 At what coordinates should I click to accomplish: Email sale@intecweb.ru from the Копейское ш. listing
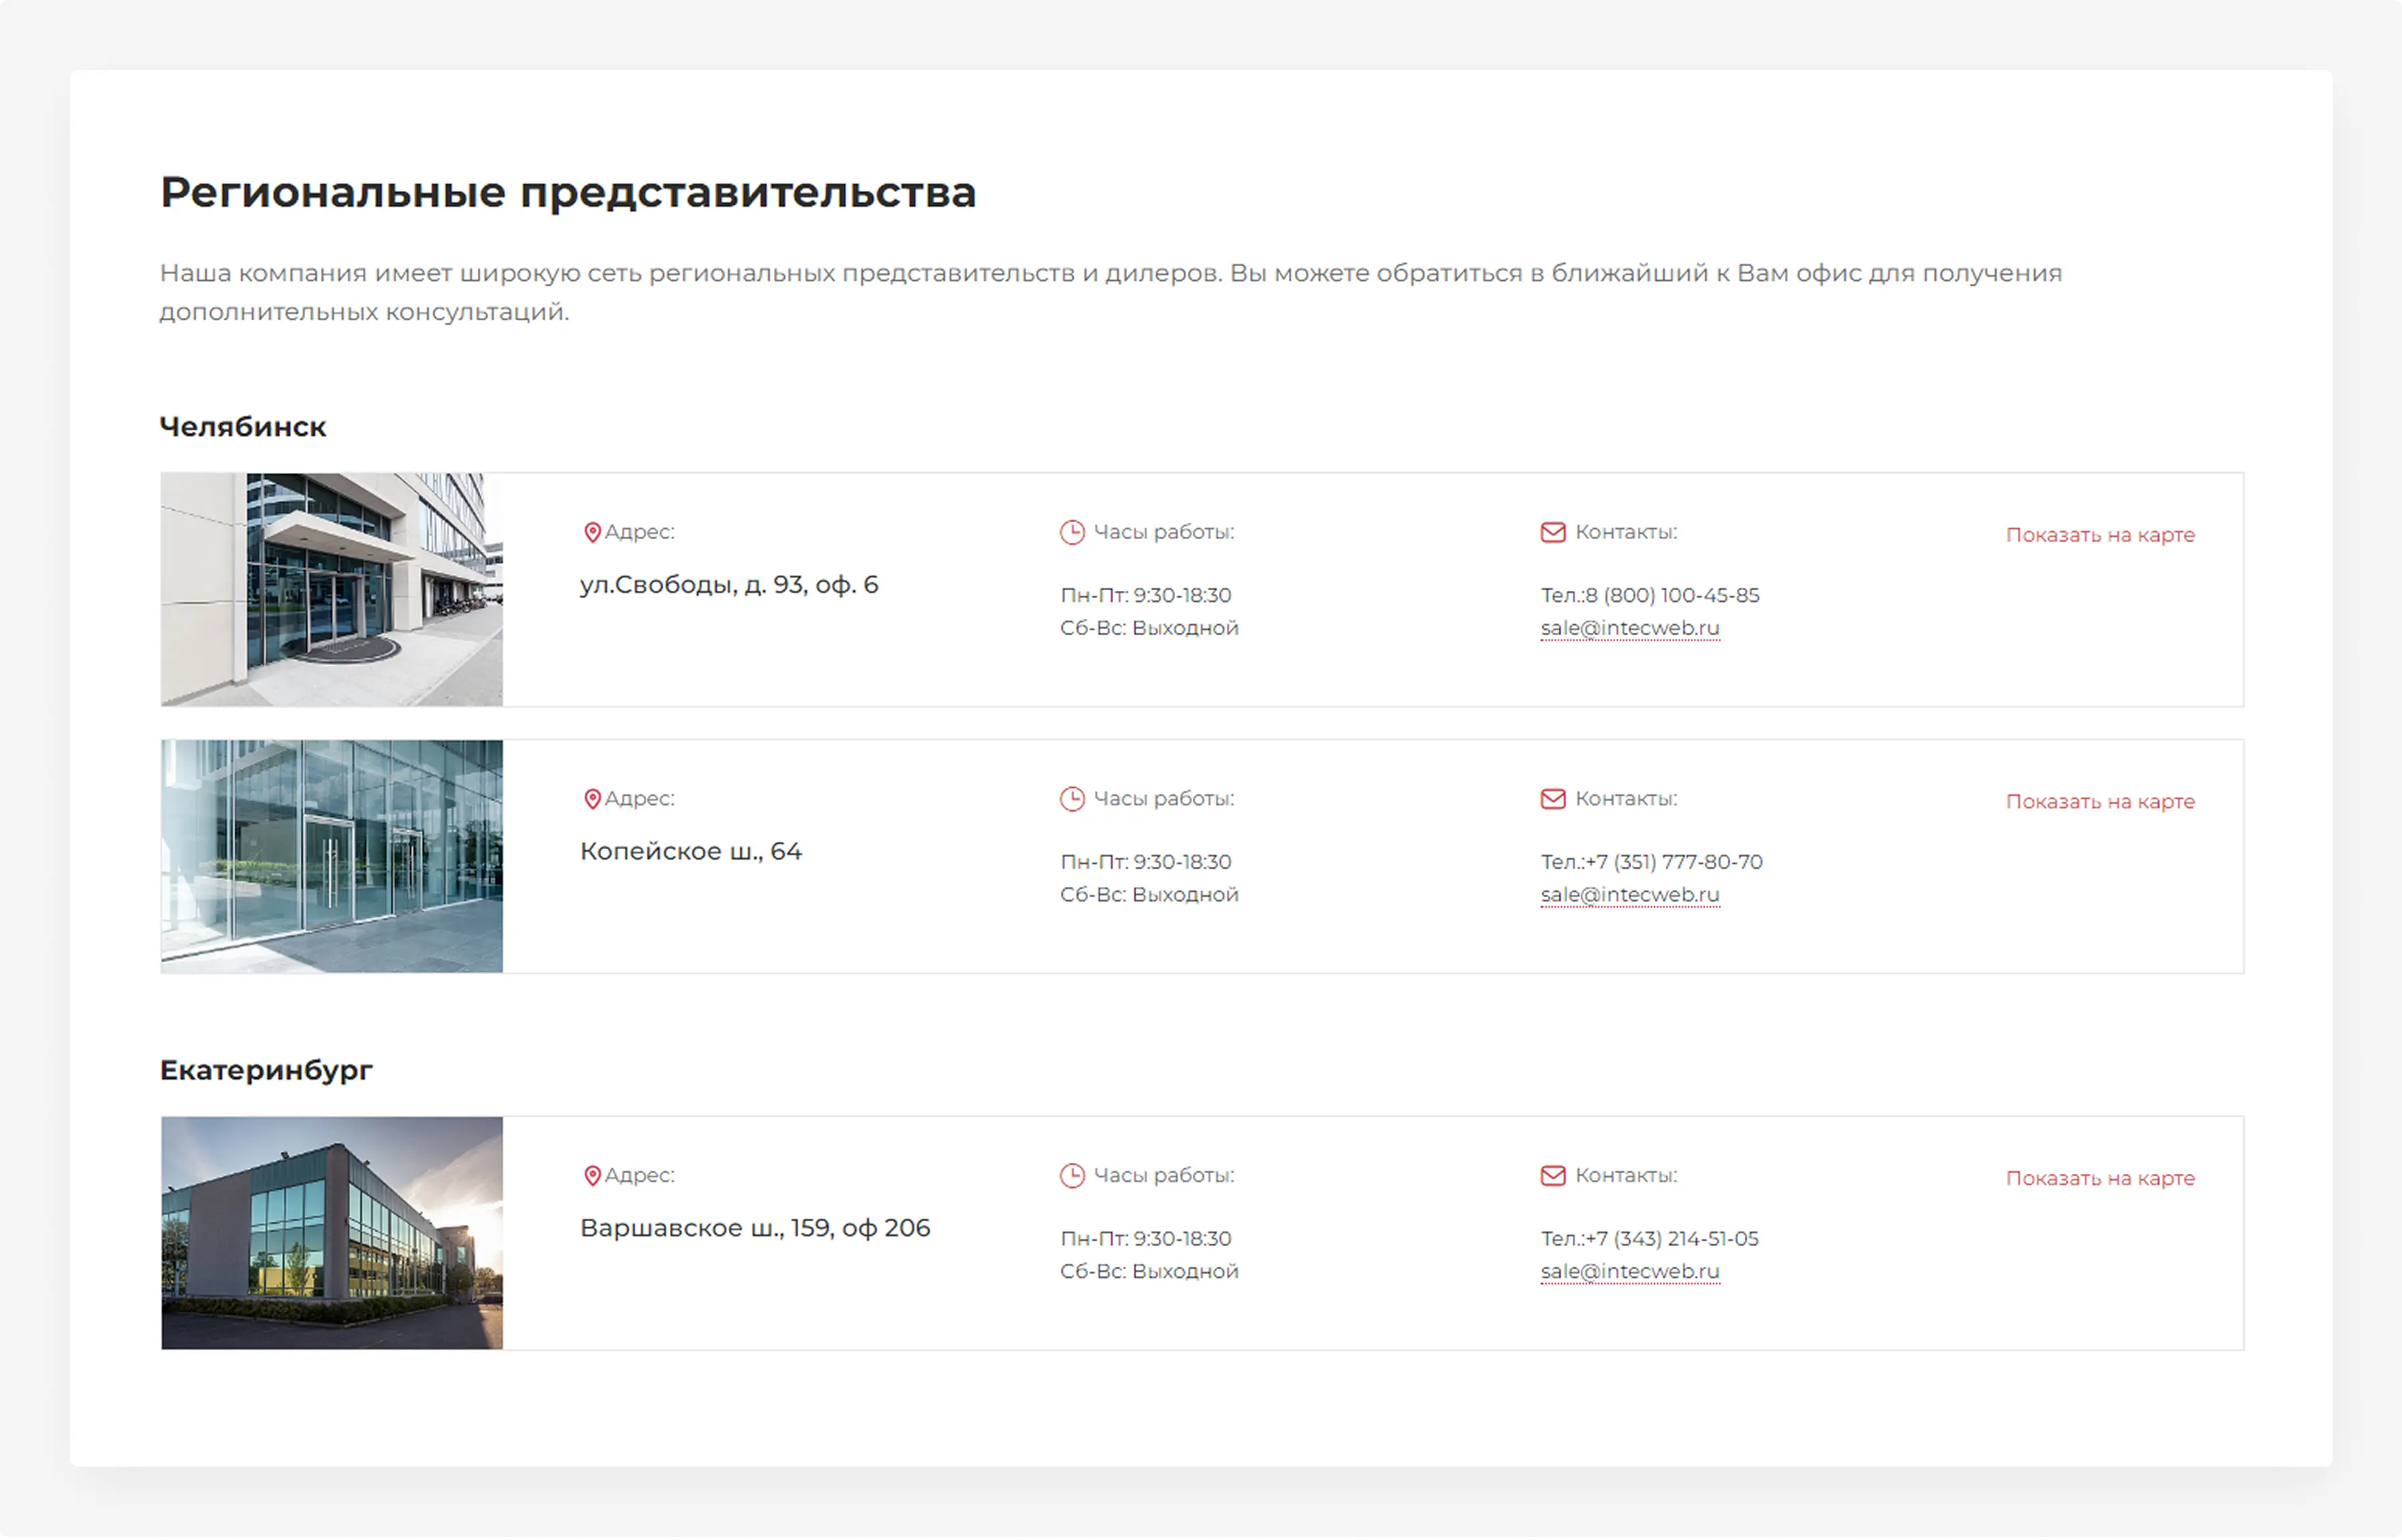click(1629, 895)
